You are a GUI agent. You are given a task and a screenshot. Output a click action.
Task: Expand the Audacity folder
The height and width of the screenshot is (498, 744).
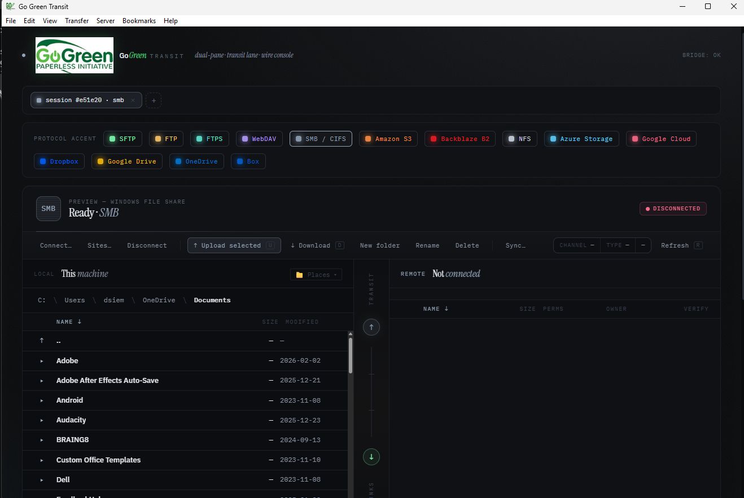(42, 420)
